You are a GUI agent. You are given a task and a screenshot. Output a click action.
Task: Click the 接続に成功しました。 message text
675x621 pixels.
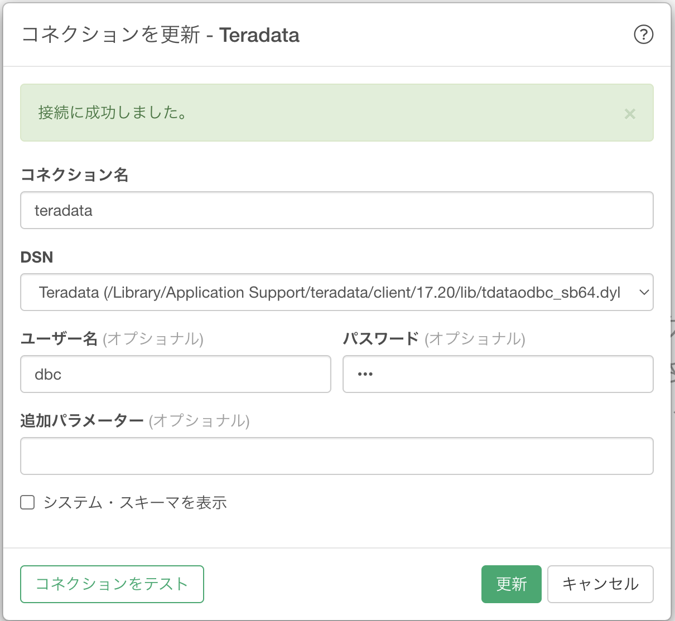pyautogui.click(x=113, y=113)
